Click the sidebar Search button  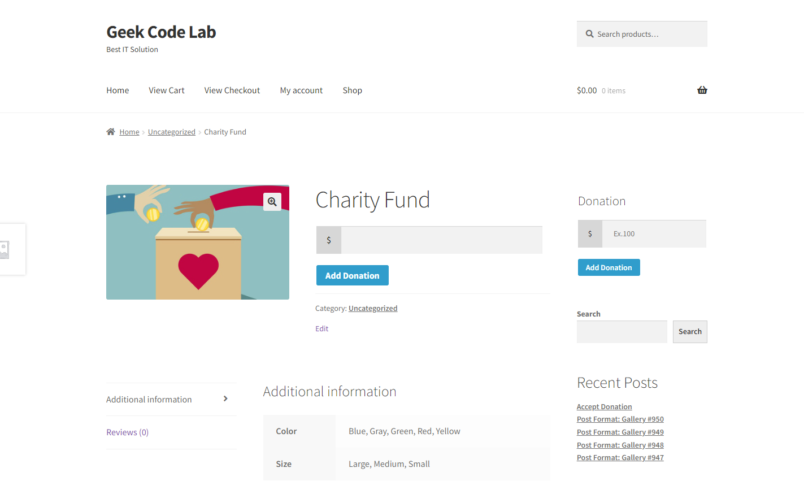690,332
